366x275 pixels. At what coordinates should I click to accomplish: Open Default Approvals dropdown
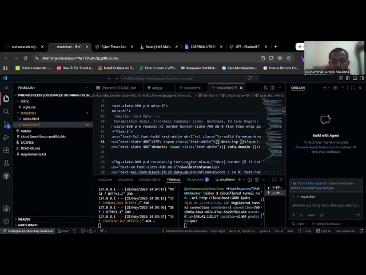point(328,224)
